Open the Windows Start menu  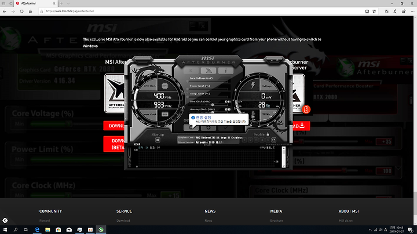(5, 229)
